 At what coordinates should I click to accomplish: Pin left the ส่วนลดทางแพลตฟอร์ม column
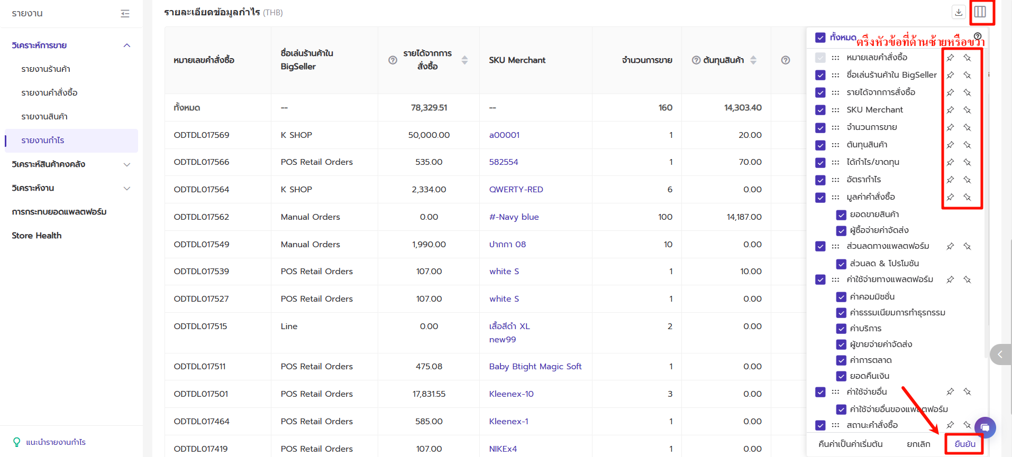(950, 246)
